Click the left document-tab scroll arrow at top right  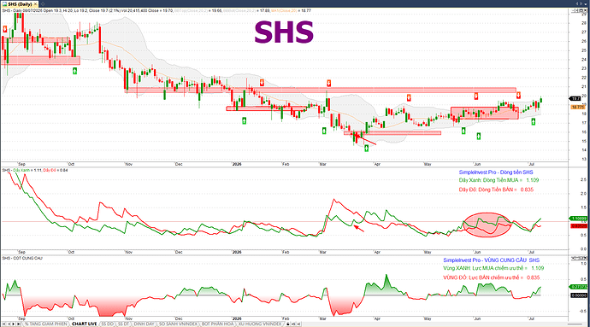[x=577, y=3]
